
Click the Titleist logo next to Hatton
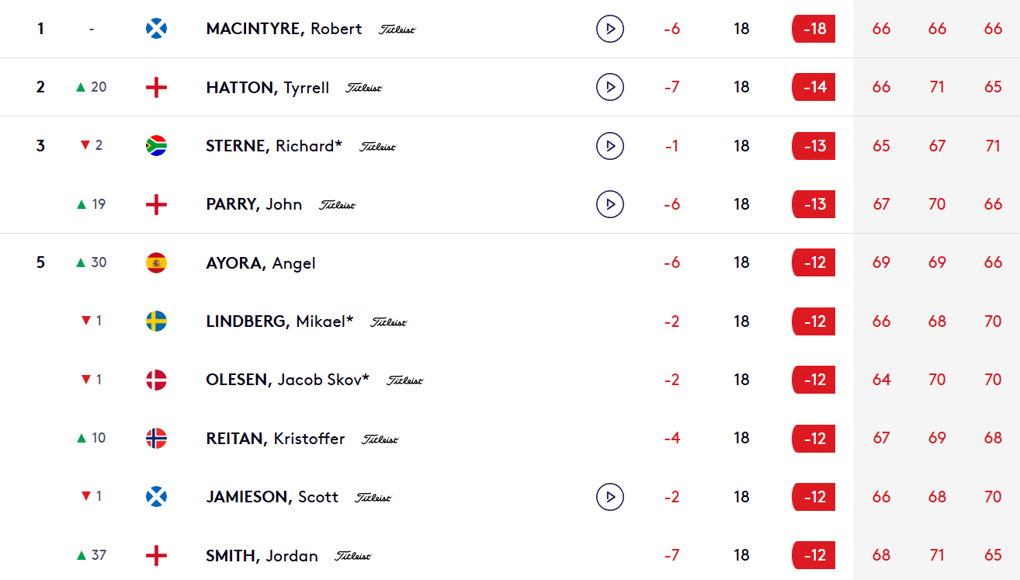click(x=364, y=88)
